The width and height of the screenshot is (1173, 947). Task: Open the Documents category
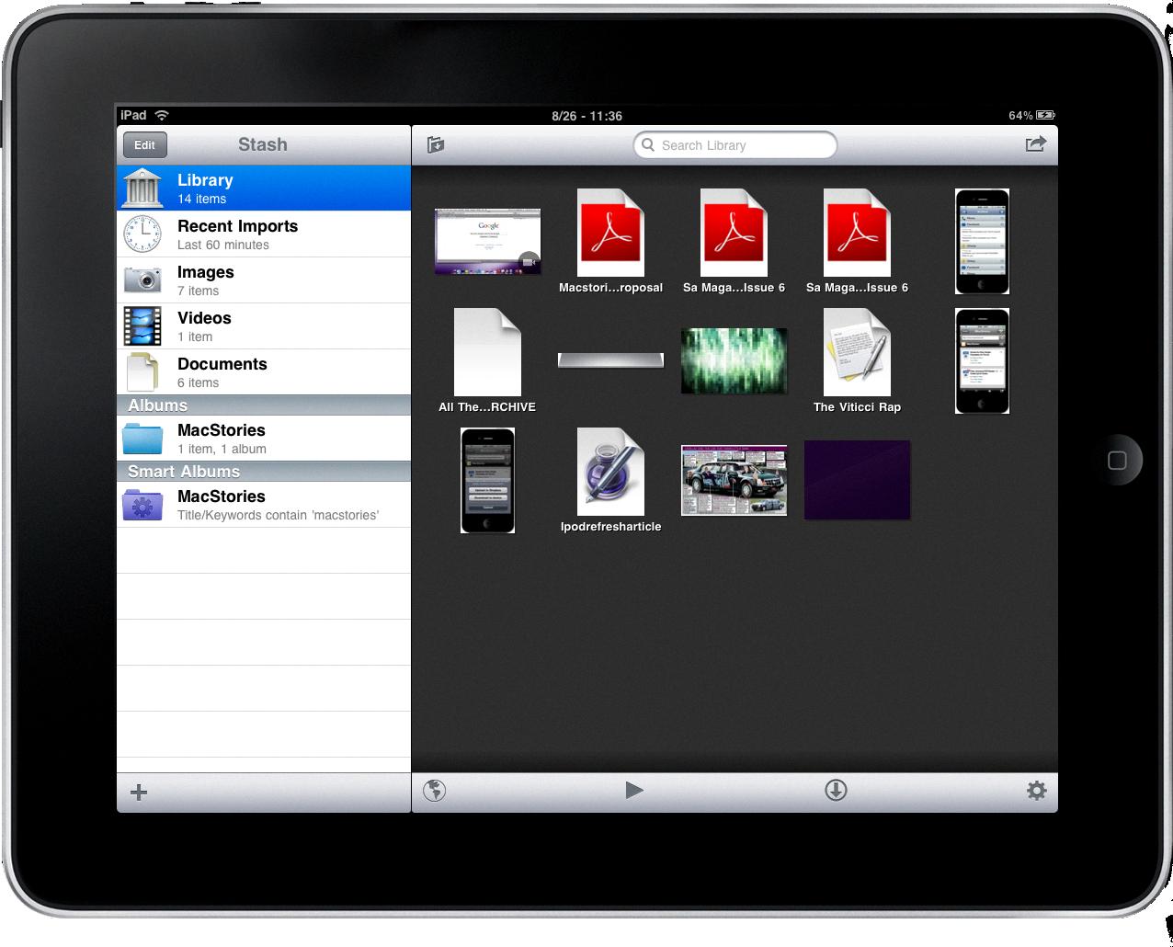pyautogui.click(x=264, y=372)
